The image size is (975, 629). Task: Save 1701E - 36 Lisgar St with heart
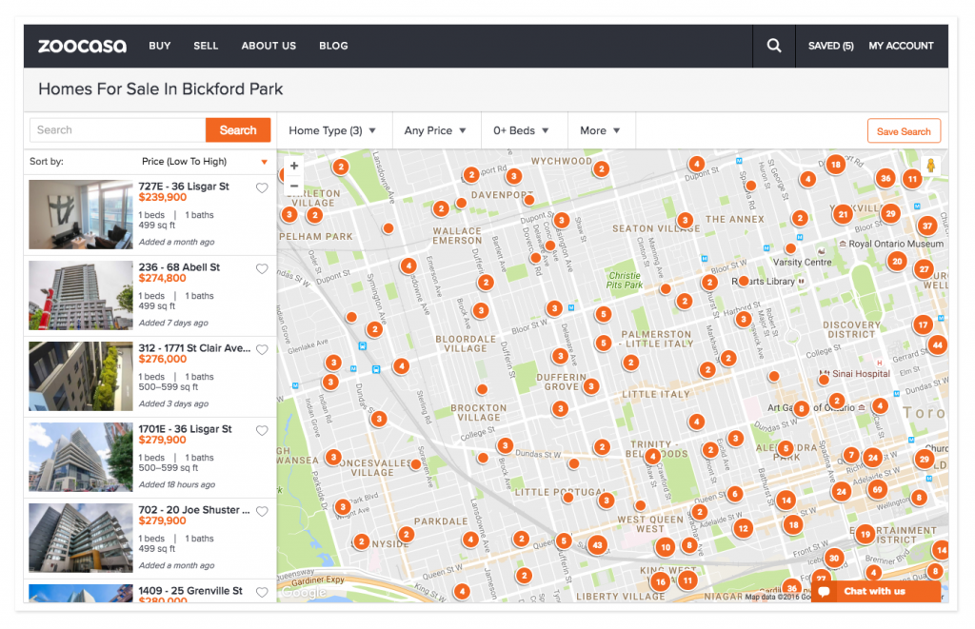(262, 431)
